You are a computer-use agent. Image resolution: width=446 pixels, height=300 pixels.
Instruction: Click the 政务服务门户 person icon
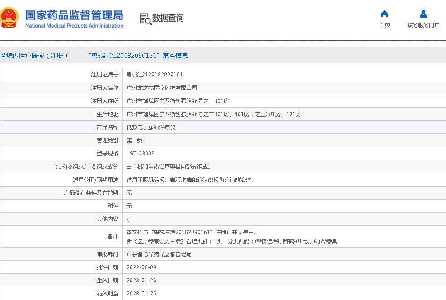[423, 14]
